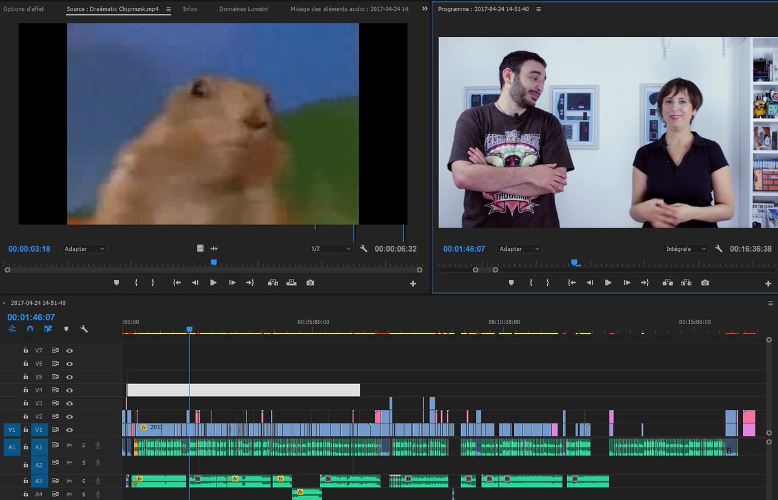
Task: Click the Insert button in Source monitor
Action: tap(273, 283)
